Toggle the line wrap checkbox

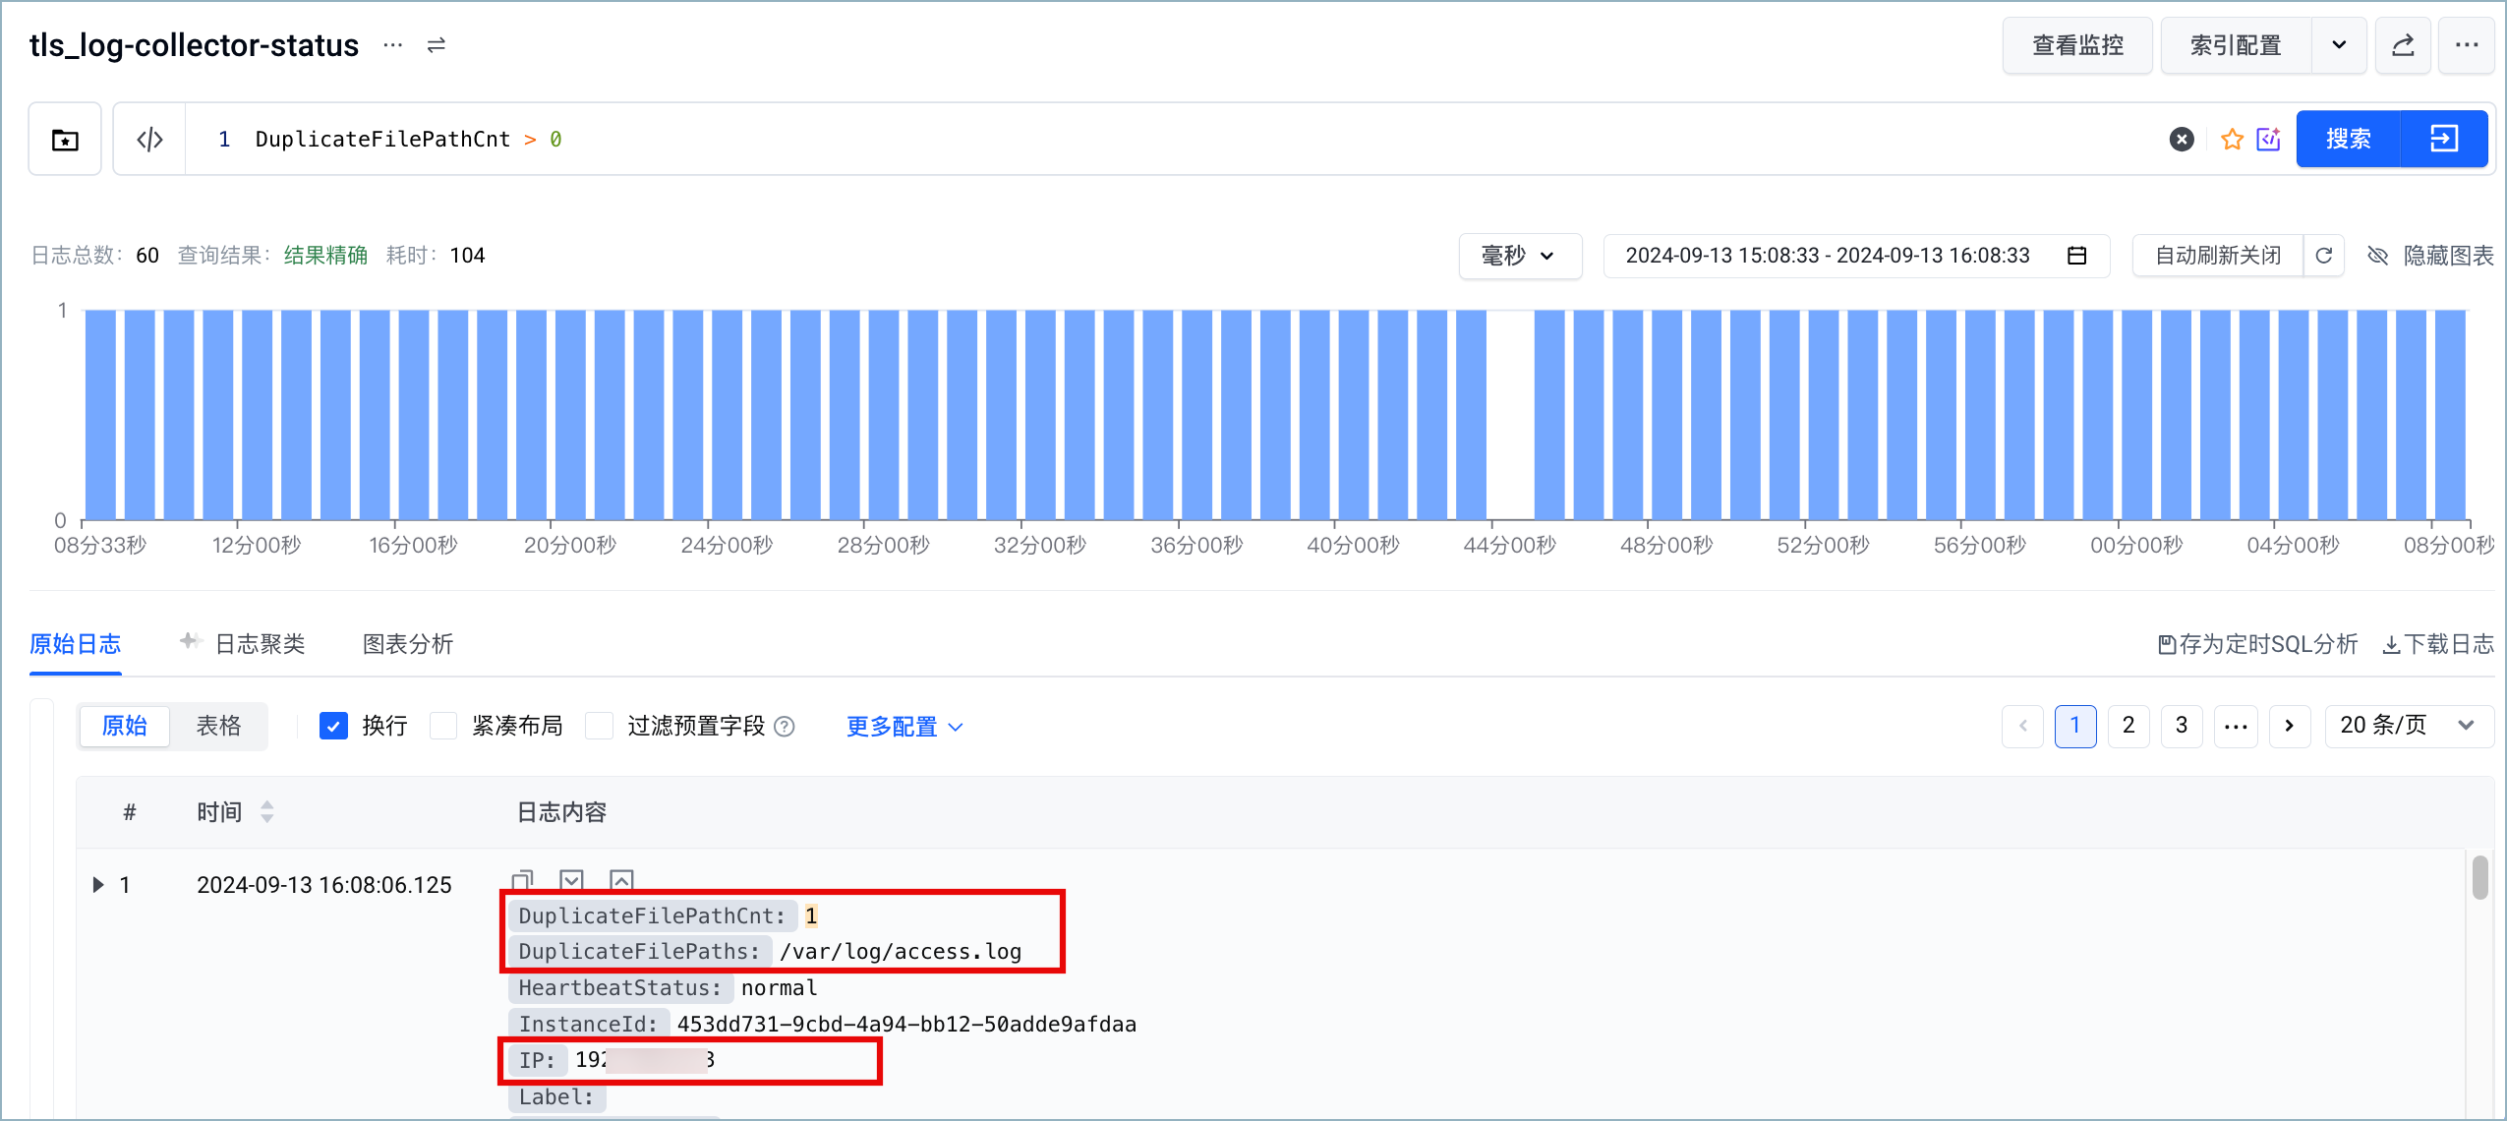[334, 727]
